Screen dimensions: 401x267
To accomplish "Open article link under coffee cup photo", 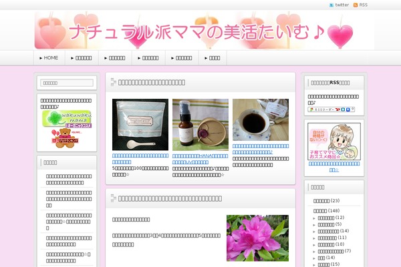I will pyautogui.click(x=261, y=149).
